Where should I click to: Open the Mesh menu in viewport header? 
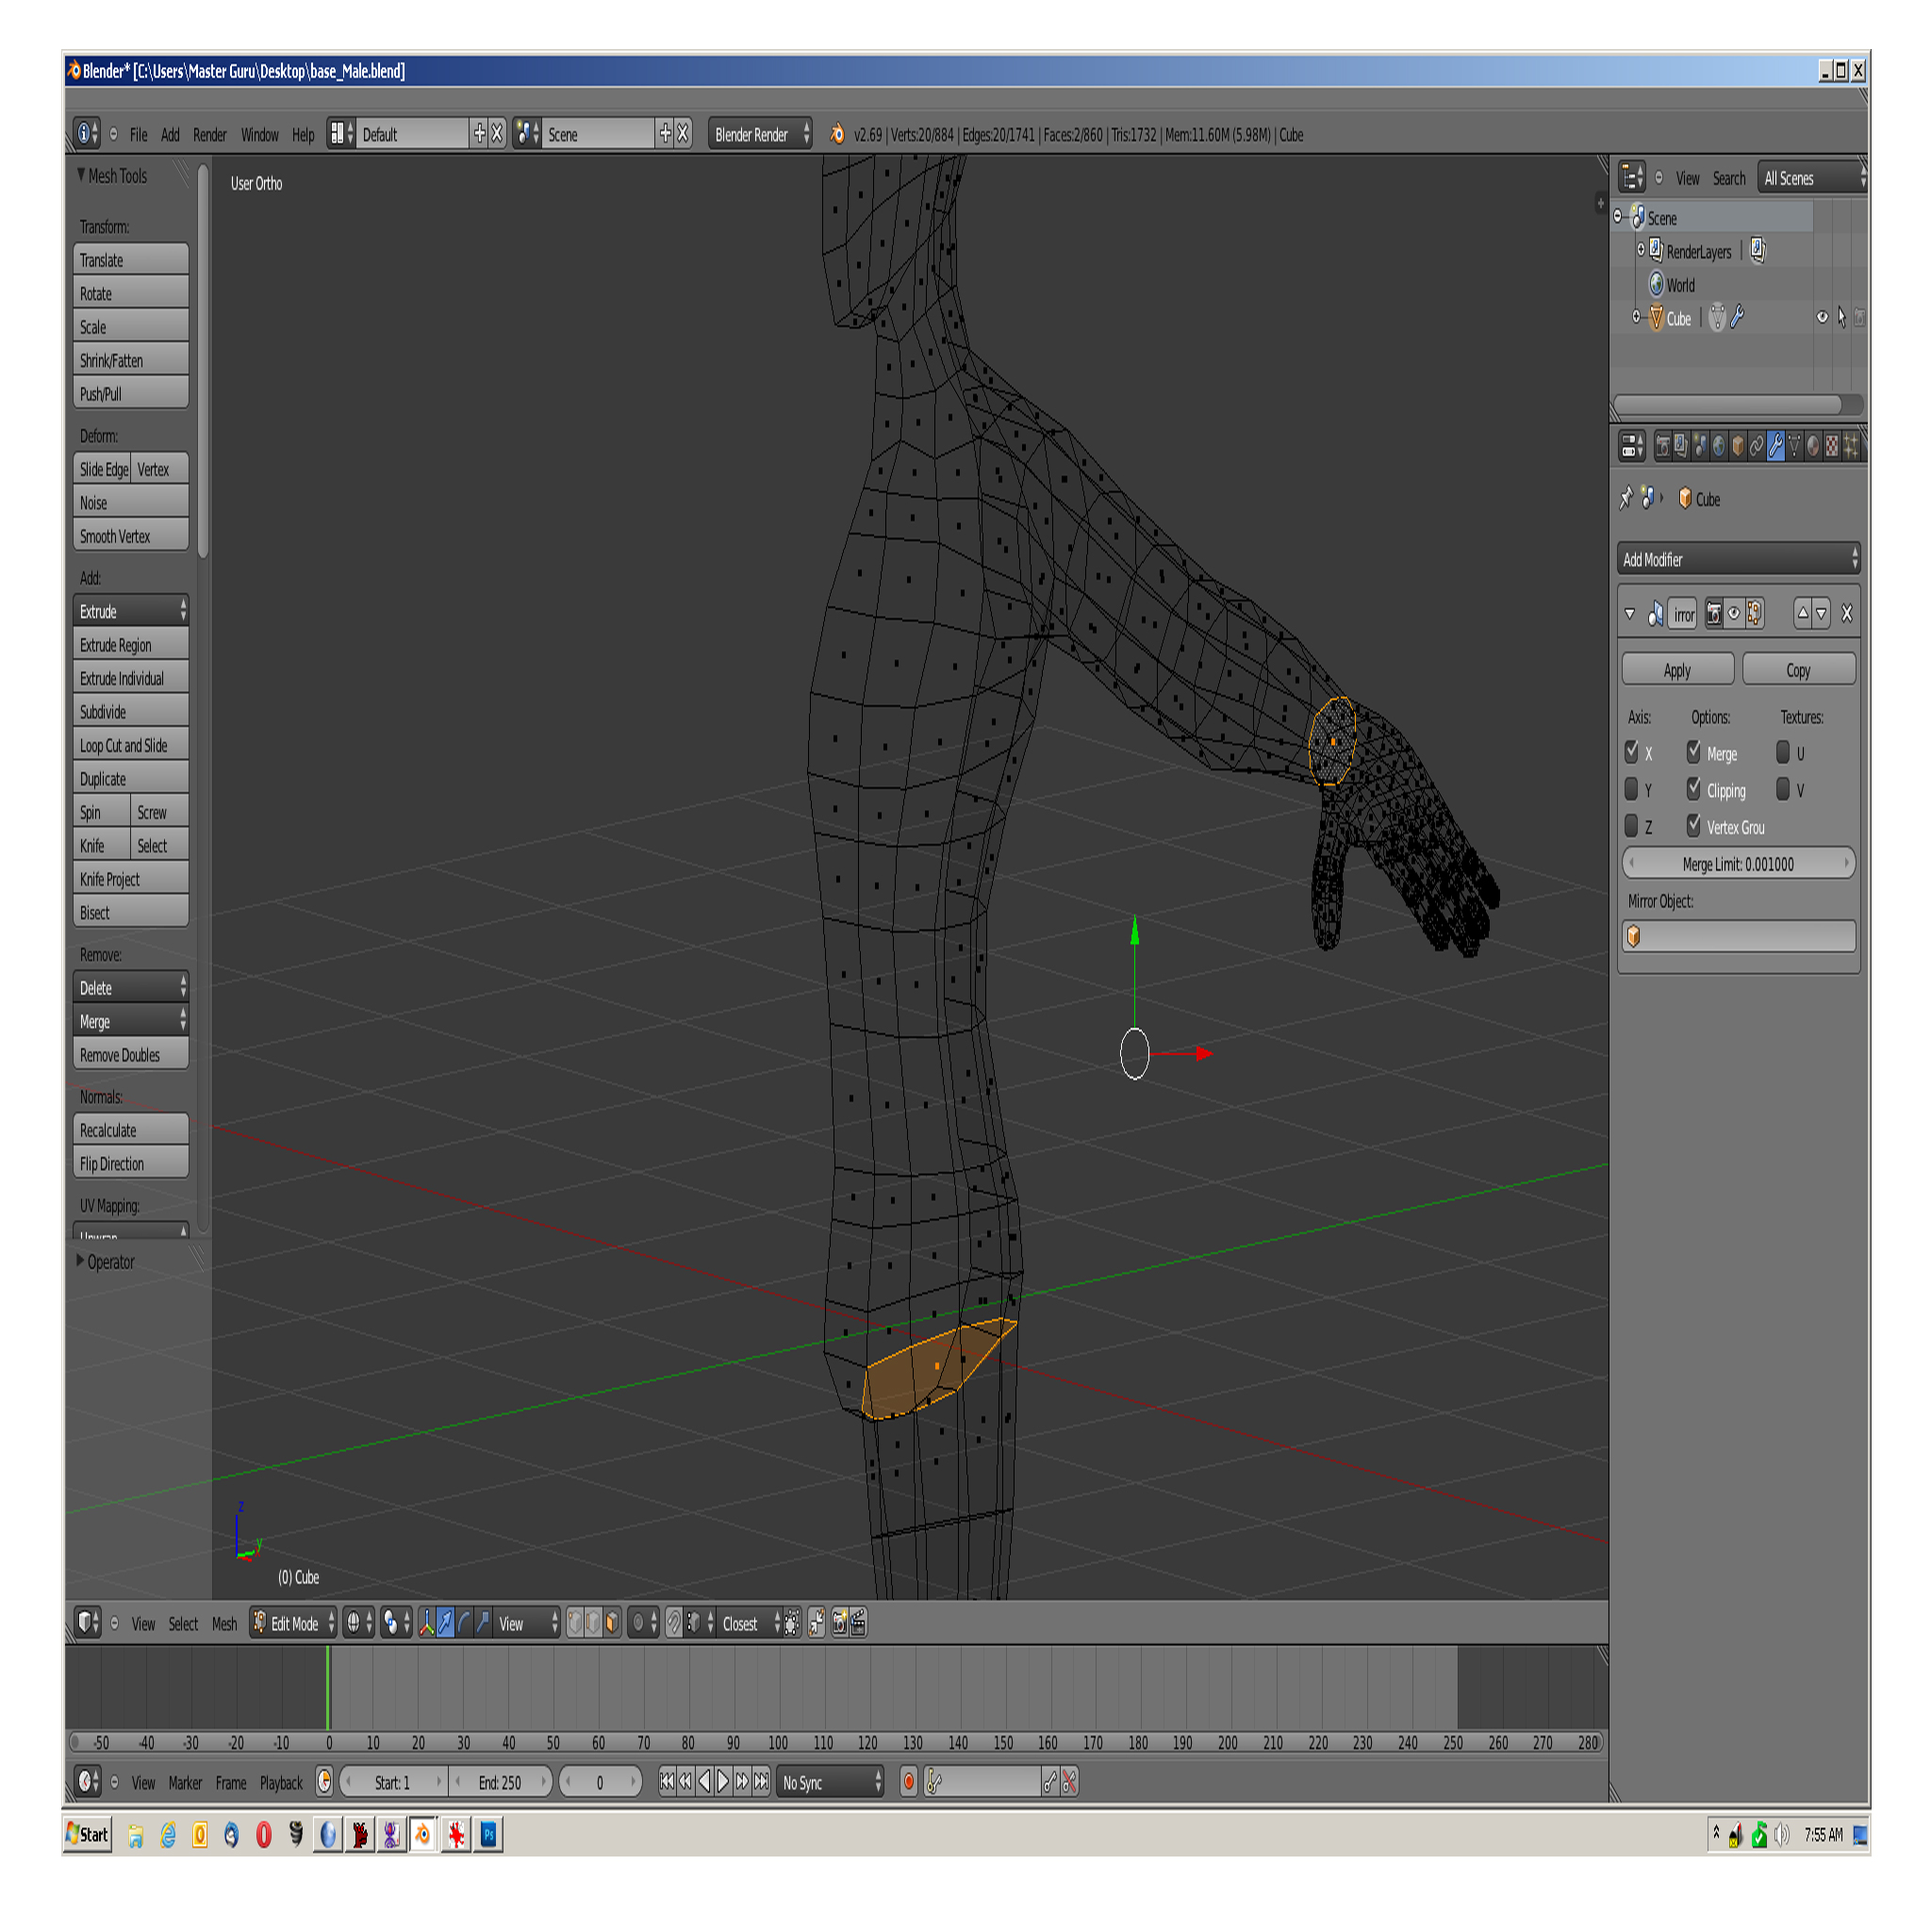pos(223,1624)
